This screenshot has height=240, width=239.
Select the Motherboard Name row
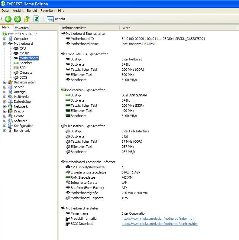[111, 44]
